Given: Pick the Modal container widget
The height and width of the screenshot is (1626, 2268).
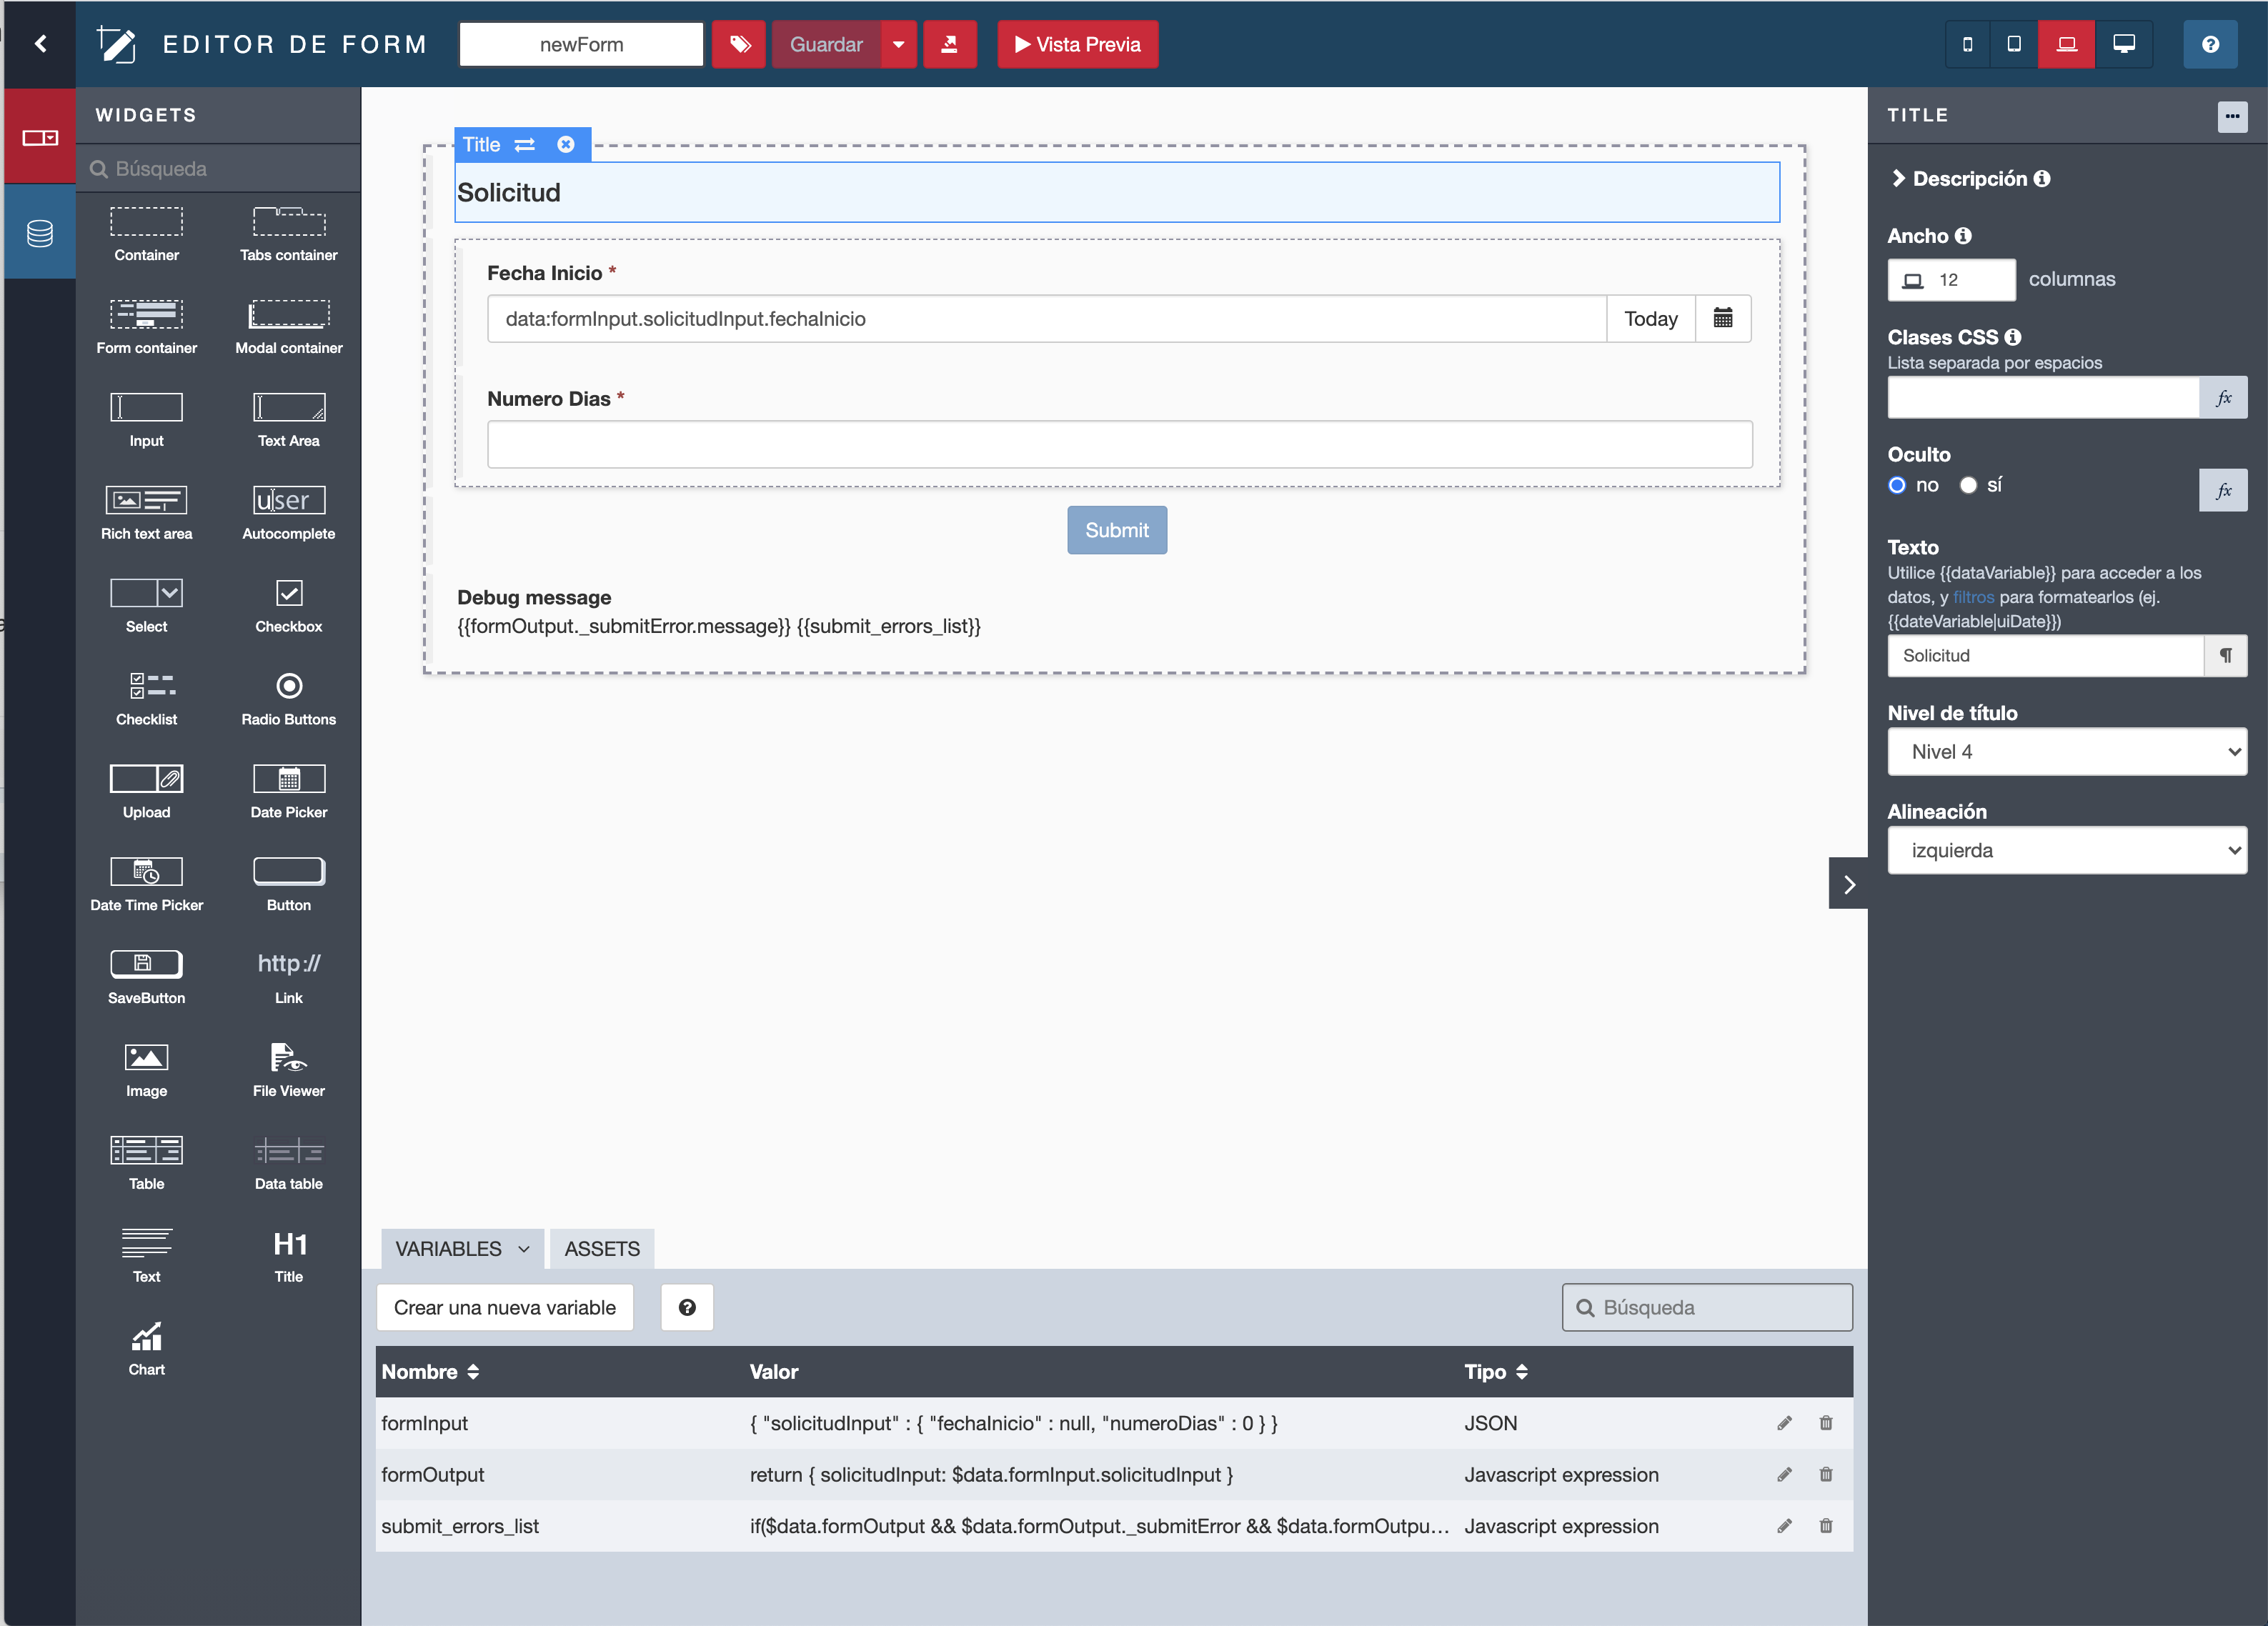Looking at the screenshot, I should pyautogui.click(x=288, y=328).
